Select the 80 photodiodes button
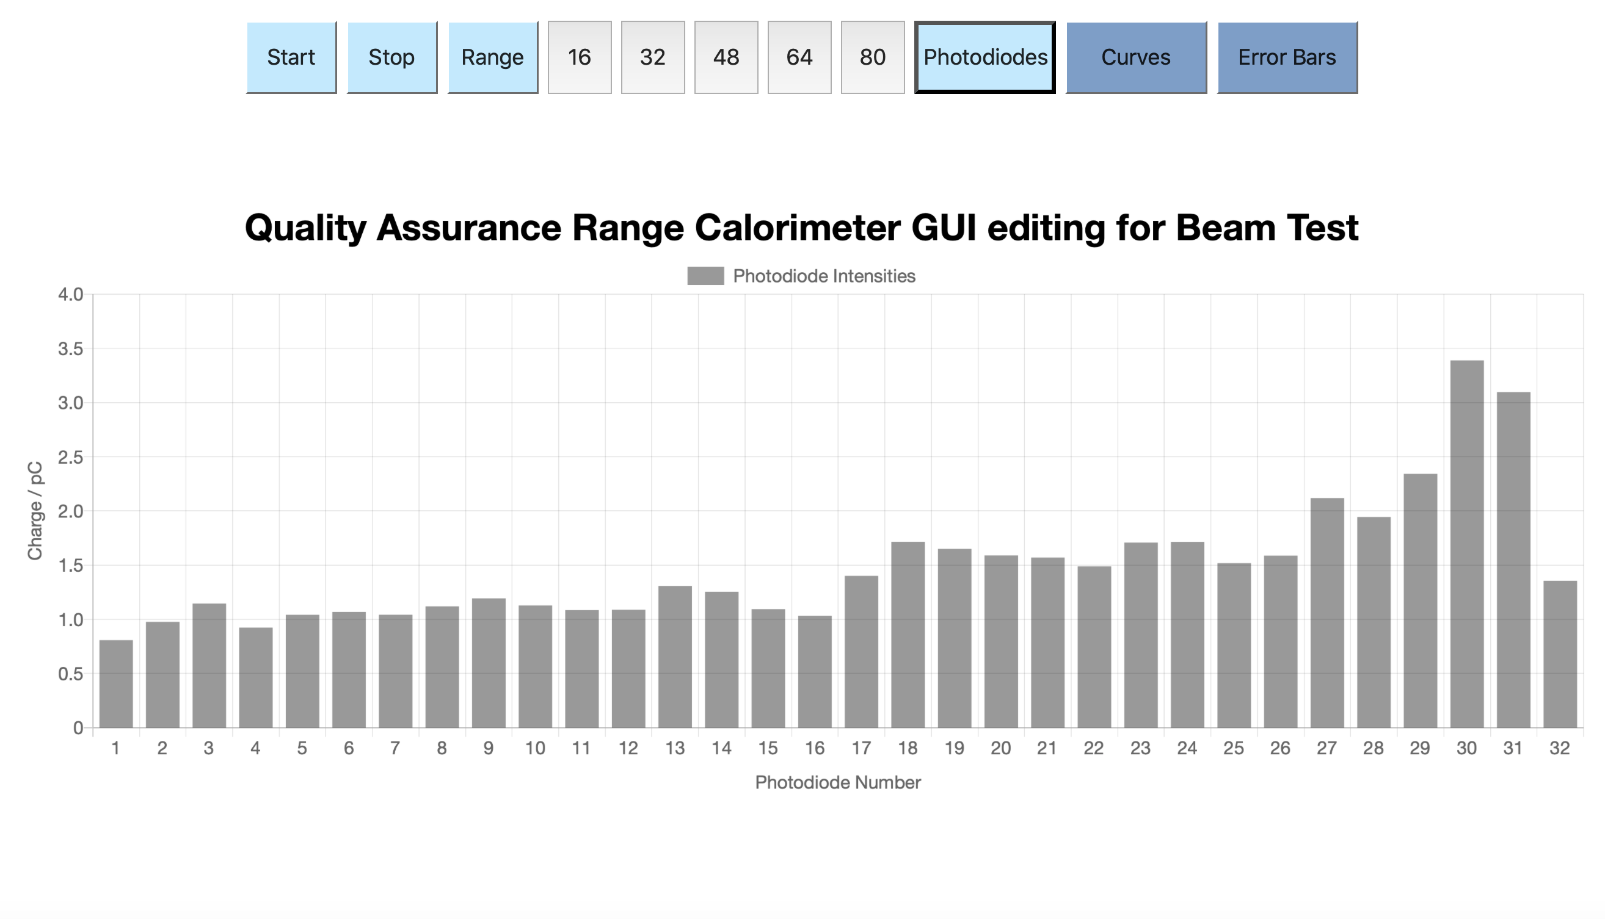 point(872,57)
